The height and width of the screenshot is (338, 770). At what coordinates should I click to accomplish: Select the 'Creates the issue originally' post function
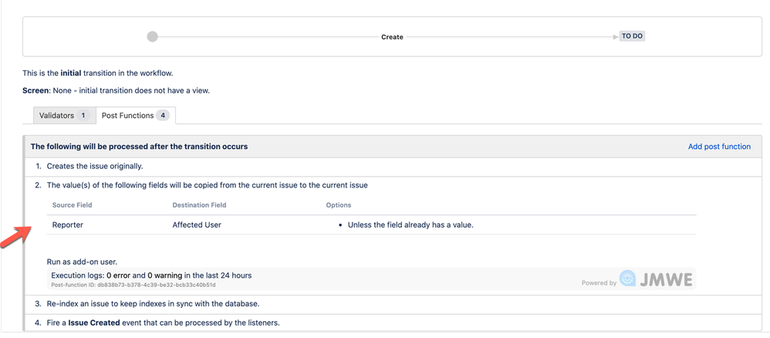tap(95, 166)
